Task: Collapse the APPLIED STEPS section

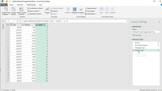Action: tap(131, 39)
